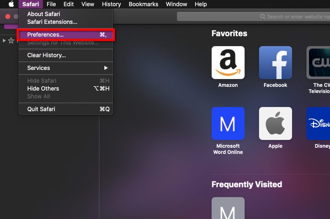Open the frequently visited M tile
Image resolution: width=330 pixels, height=219 pixels.
[x=228, y=208]
